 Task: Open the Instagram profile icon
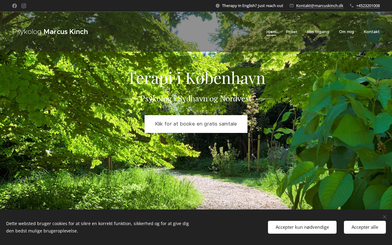(24, 6)
